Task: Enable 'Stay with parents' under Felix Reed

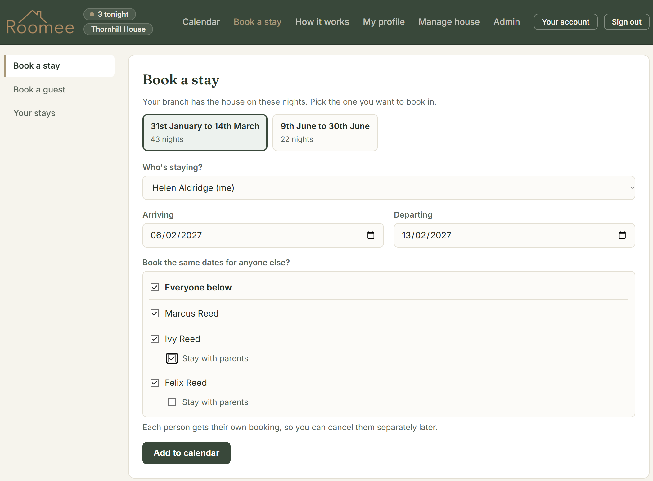Action: [172, 402]
